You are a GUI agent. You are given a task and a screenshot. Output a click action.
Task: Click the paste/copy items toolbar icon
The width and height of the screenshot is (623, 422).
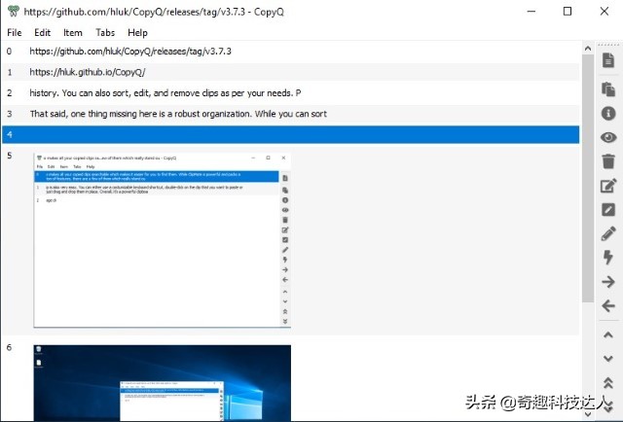pyautogui.click(x=608, y=89)
